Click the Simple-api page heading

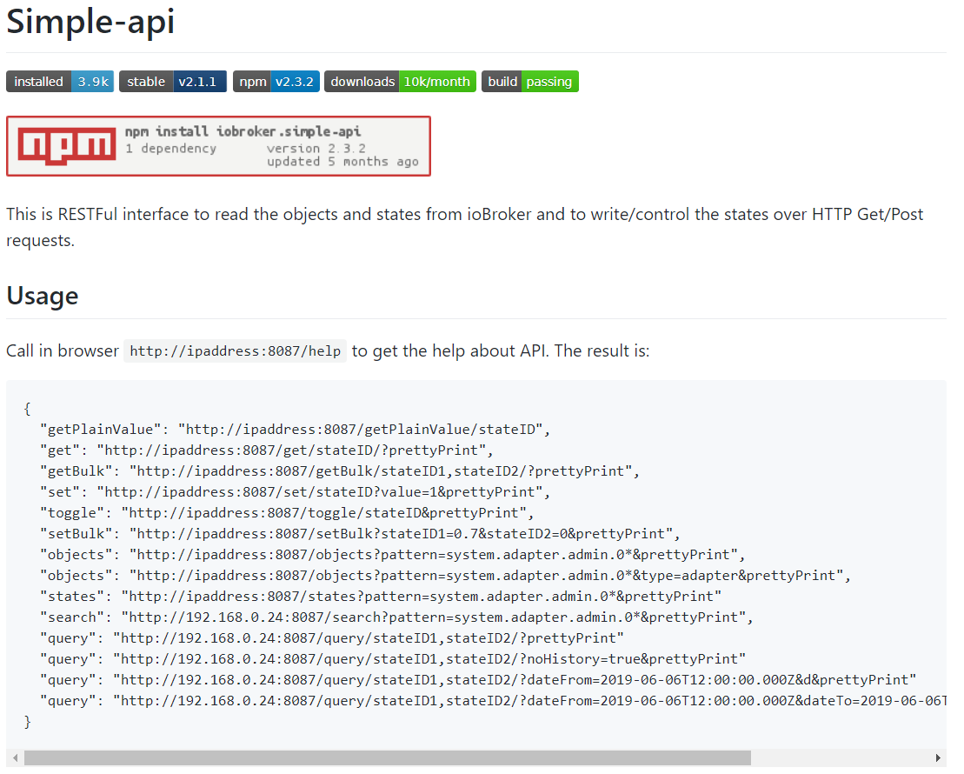tap(90, 22)
